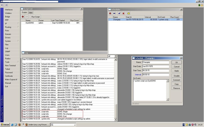Select log row 'DDNS: No change' at 19:33:26
This screenshot has width=204, height=127.
[68, 114]
